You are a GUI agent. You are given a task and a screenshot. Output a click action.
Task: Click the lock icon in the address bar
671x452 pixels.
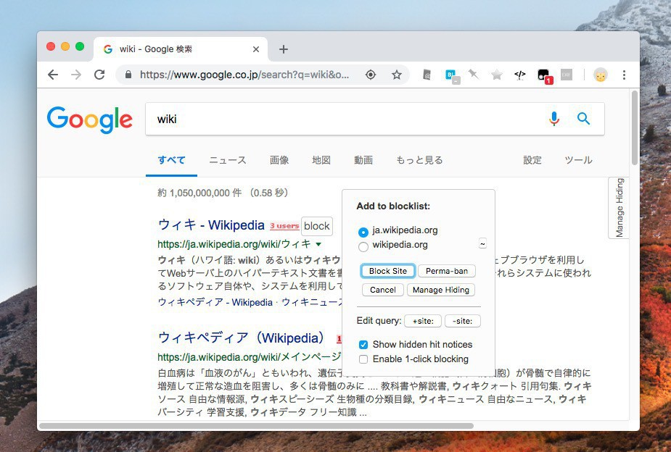pyautogui.click(x=128, y=75)
